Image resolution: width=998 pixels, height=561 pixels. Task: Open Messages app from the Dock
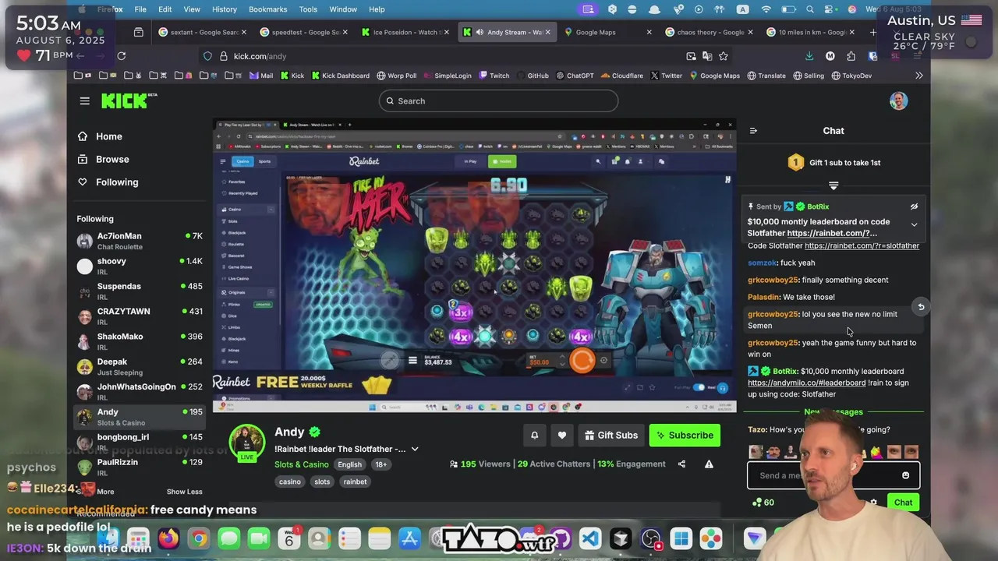[228, 538]
